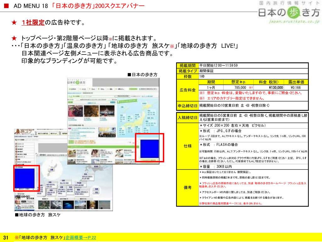The width and height of the screenshot is (322, 242).
Task: Click blue banner in 旅スケ screenshot
Action: click(25, 178)
